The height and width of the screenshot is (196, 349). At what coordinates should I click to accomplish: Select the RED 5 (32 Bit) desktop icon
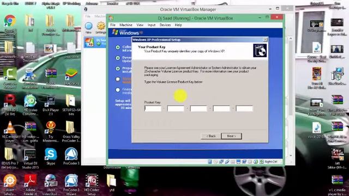point(10,105)
